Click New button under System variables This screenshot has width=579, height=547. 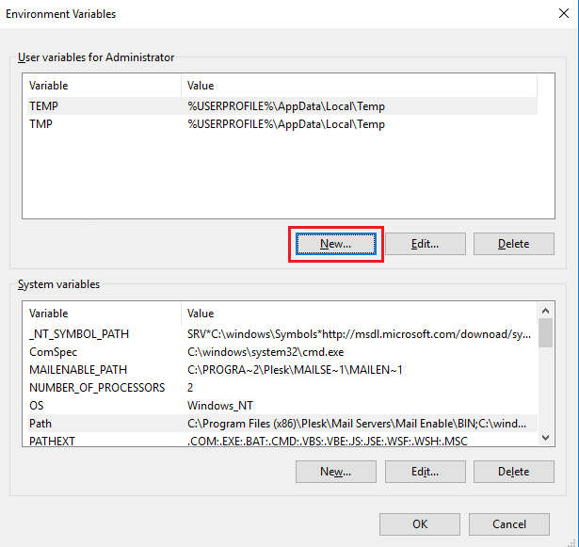(x=335, y=472)
